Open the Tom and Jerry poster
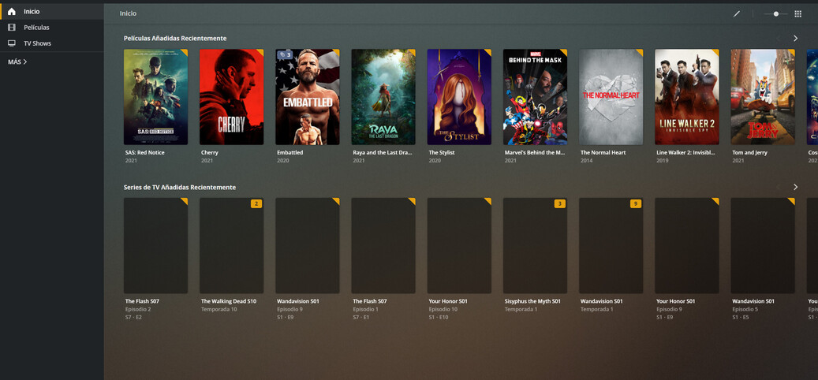Image resolution: width=818 pixels, height=380 pixels. tap(763, 97)
